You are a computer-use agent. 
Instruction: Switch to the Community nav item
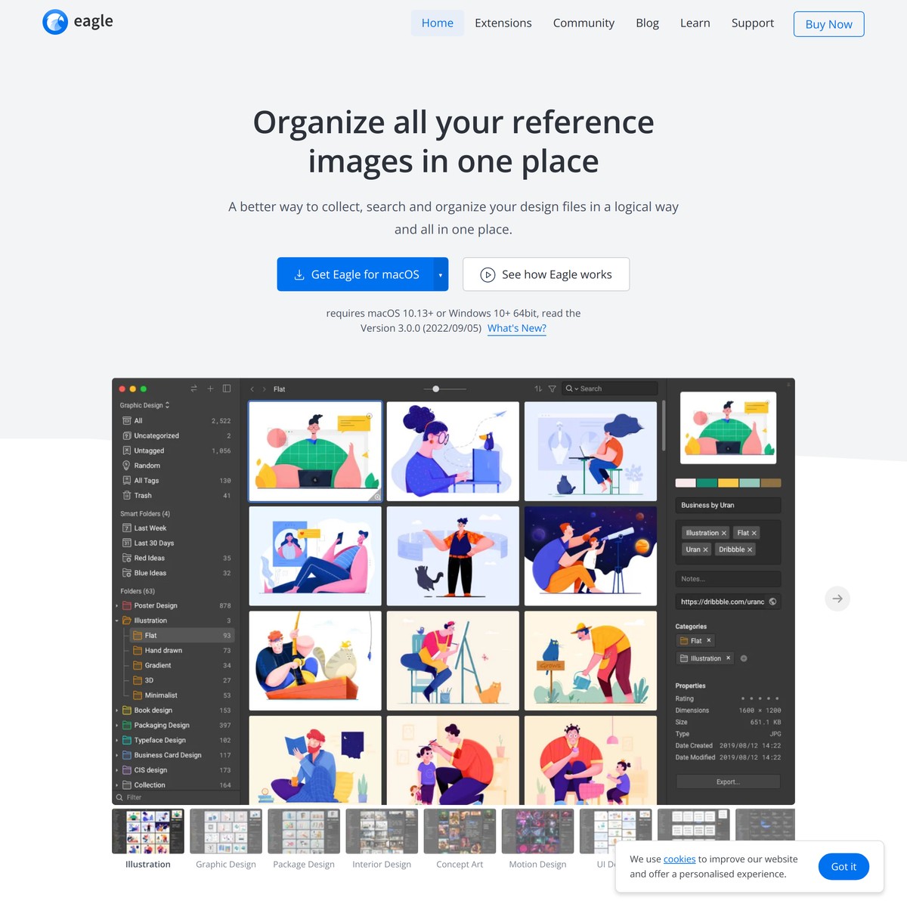pyautogui.click(x=584, y=23)
